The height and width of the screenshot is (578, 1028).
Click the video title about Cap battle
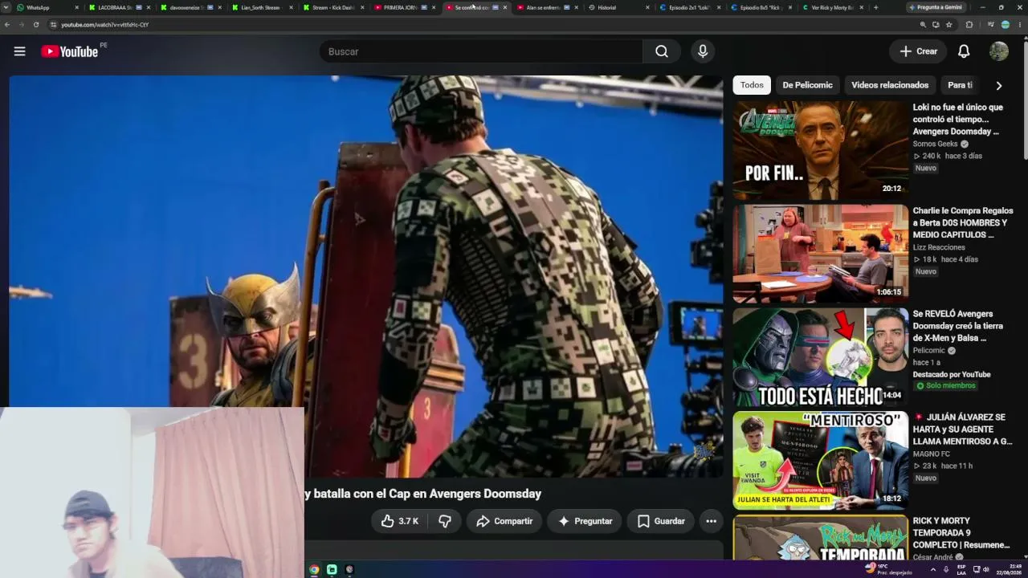423,494
